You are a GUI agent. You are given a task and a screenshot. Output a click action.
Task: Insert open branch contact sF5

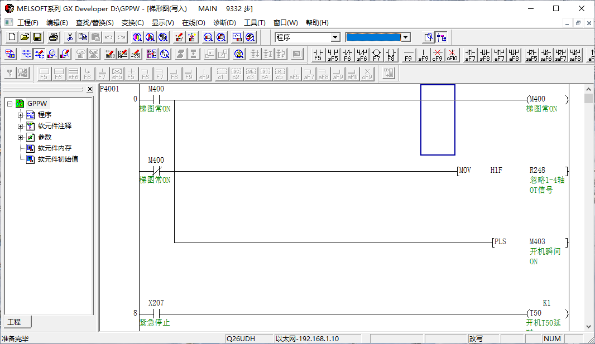click(x=333, y=55)
